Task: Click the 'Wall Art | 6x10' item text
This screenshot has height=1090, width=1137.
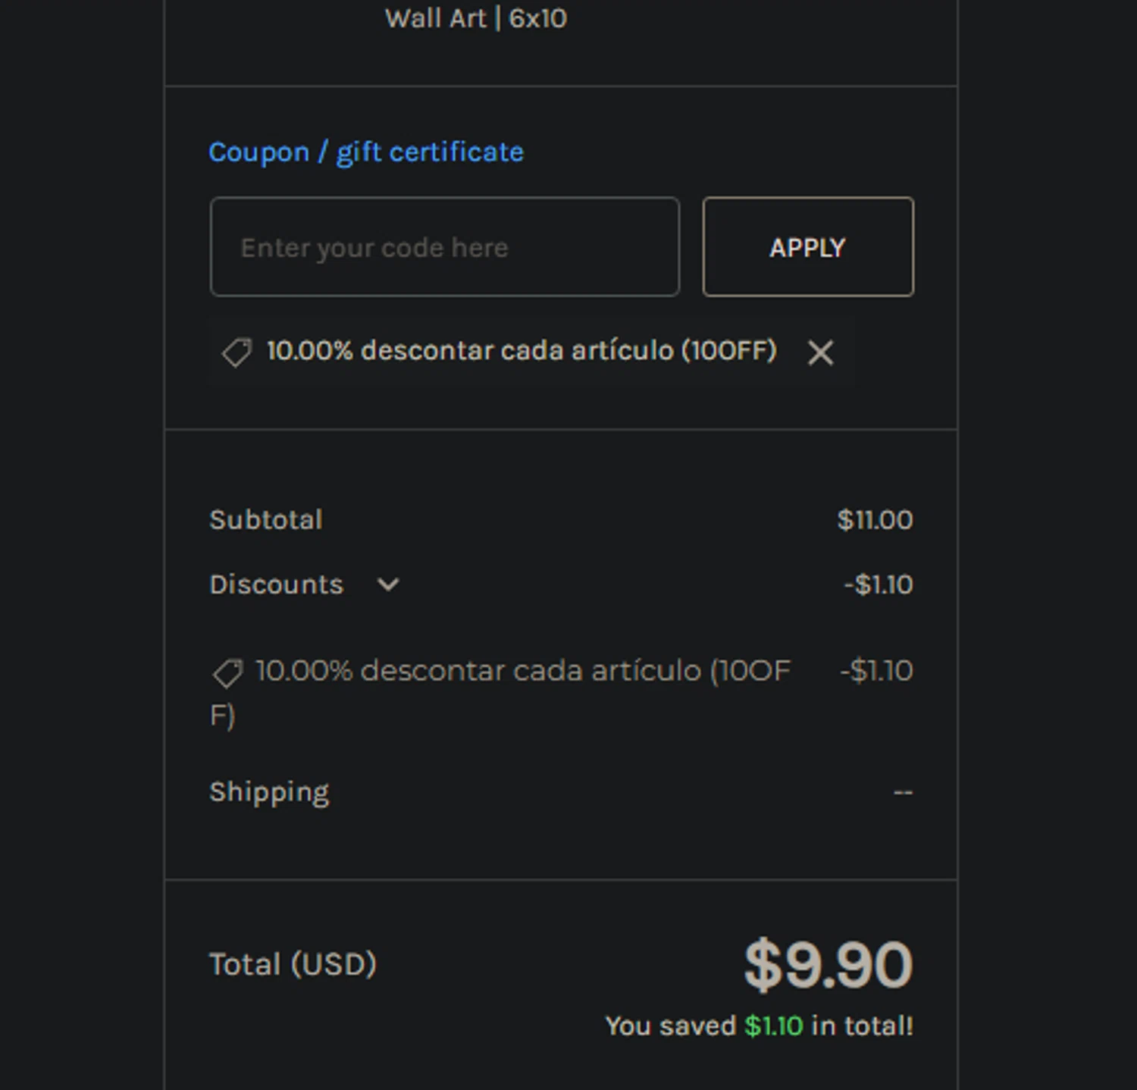Action: coord(475,18)
